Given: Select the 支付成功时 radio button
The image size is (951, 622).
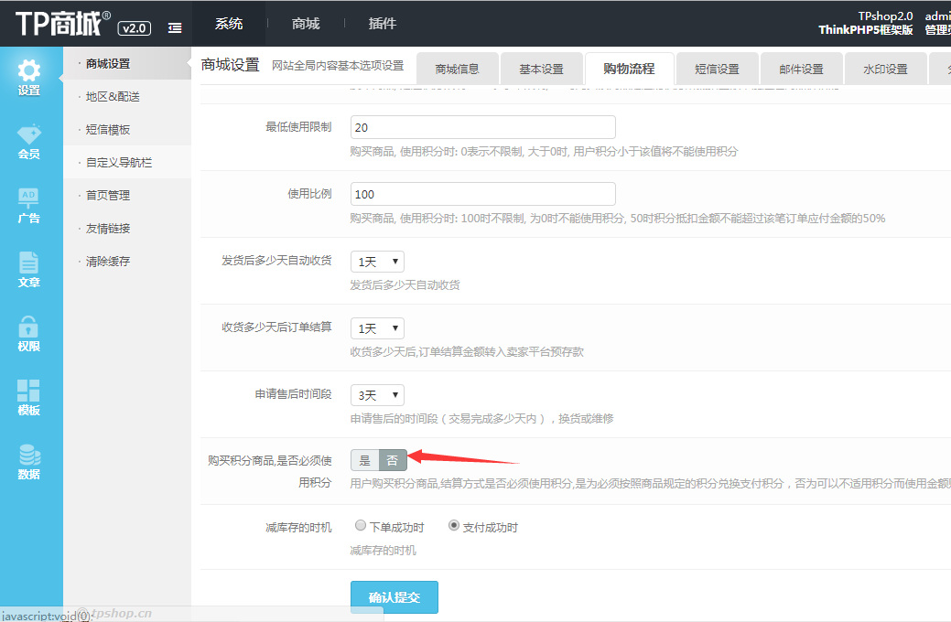Looking at the screenshot, I should click(x=454, y=526).
